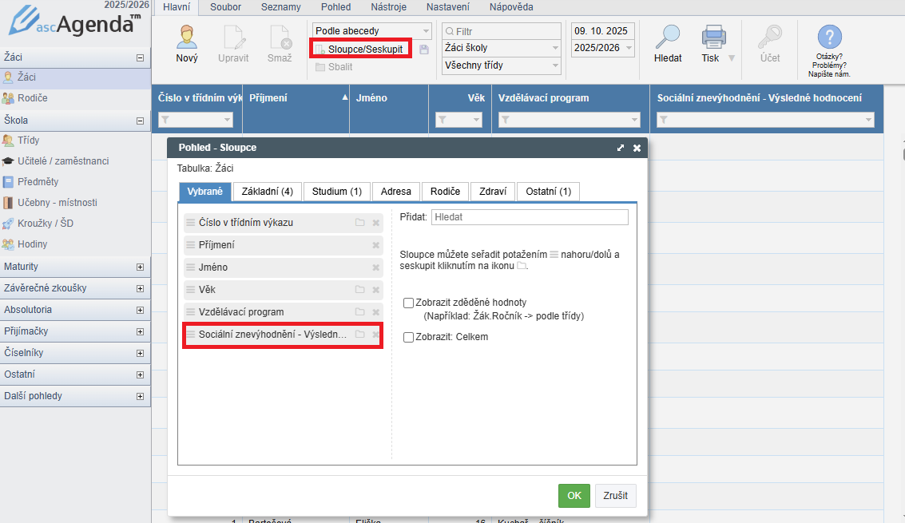Expand the Maturity sidebar section
Viewport: 905px width, 523px height.
pos(140,267)
